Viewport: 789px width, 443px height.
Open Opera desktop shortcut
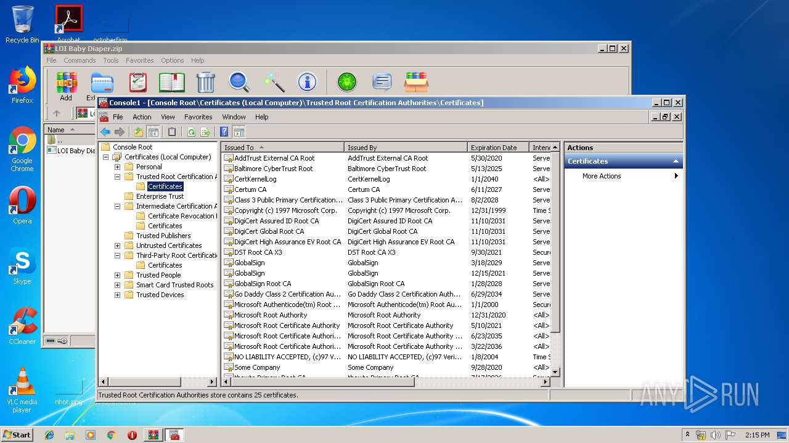[22, 206]
